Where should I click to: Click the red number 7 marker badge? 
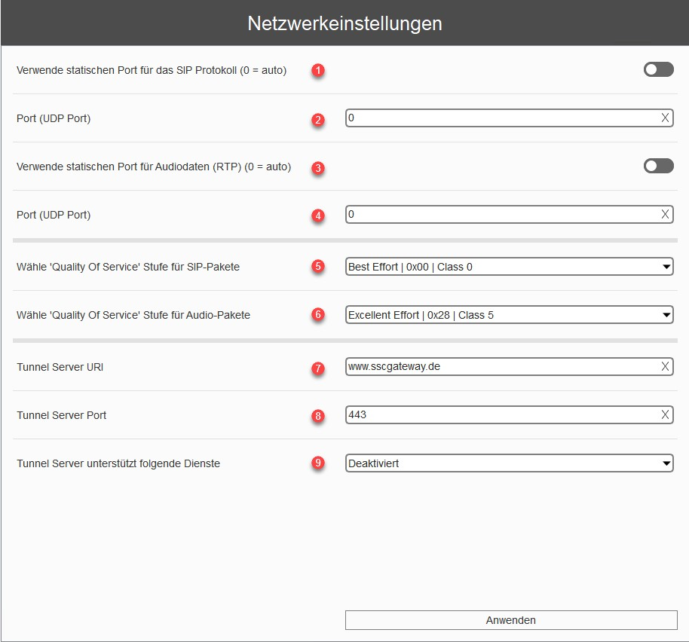coord(318,368)
